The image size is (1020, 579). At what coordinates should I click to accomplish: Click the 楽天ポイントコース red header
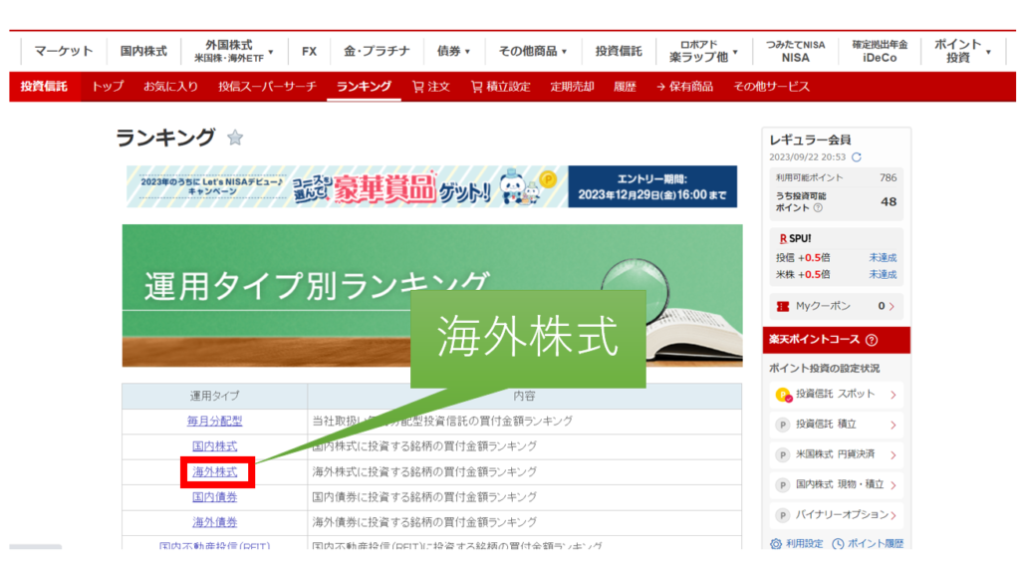tap(837, 340)
